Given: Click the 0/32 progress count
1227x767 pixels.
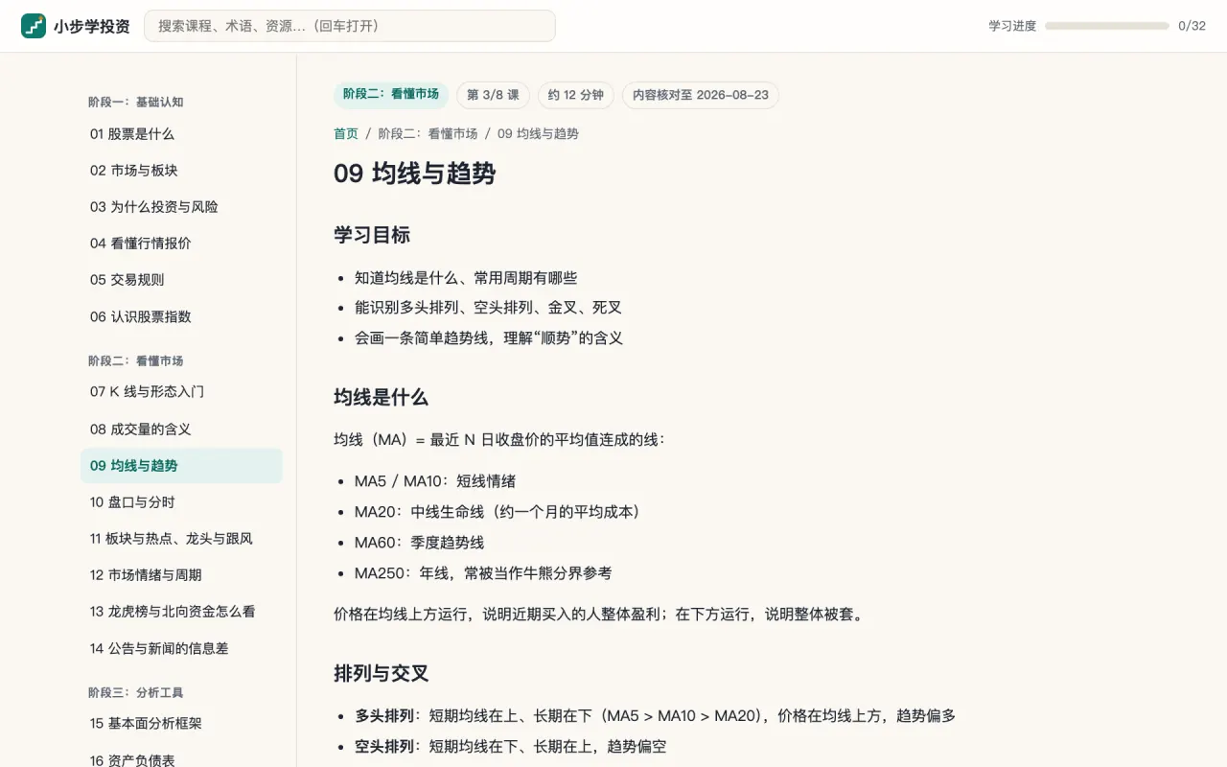Looking at the screenshot, I should (x=1192, y=26).
